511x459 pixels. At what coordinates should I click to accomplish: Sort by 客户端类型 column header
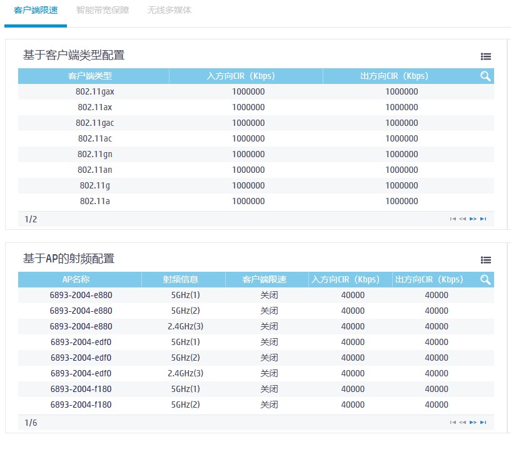(93, 76)
